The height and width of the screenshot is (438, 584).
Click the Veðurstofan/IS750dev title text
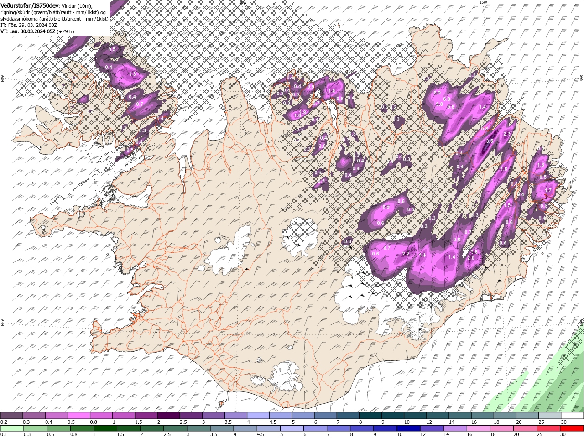pos(30,5)
